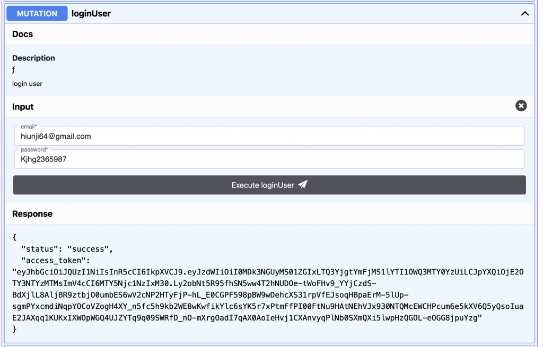This screenshot has width=543, height=347.
Task: Run the Execute loginUser button
Action: pos(269,185)
